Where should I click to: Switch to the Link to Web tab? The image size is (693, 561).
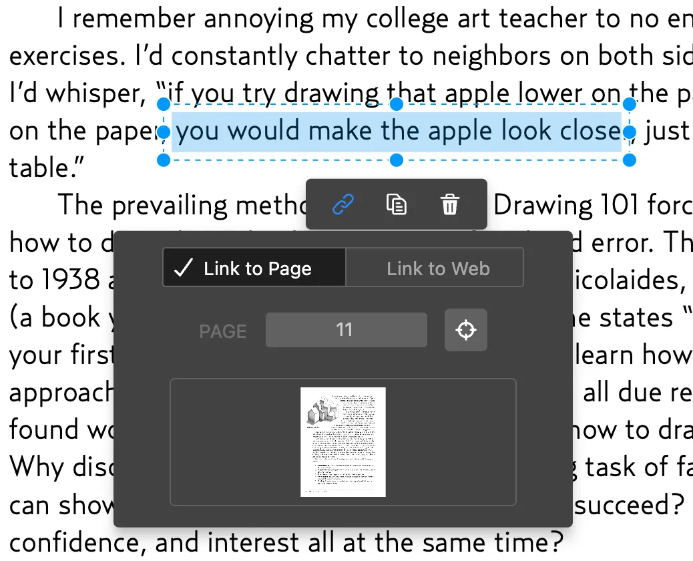pos(438,268)
